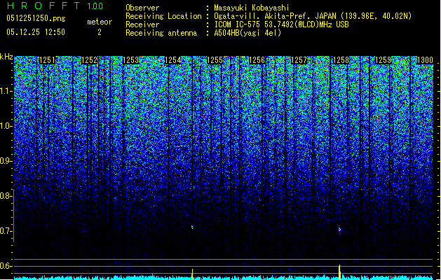Select the 1253 time marker
The height and width of the screenshot is (280, 441).
[x=131, y=60]
